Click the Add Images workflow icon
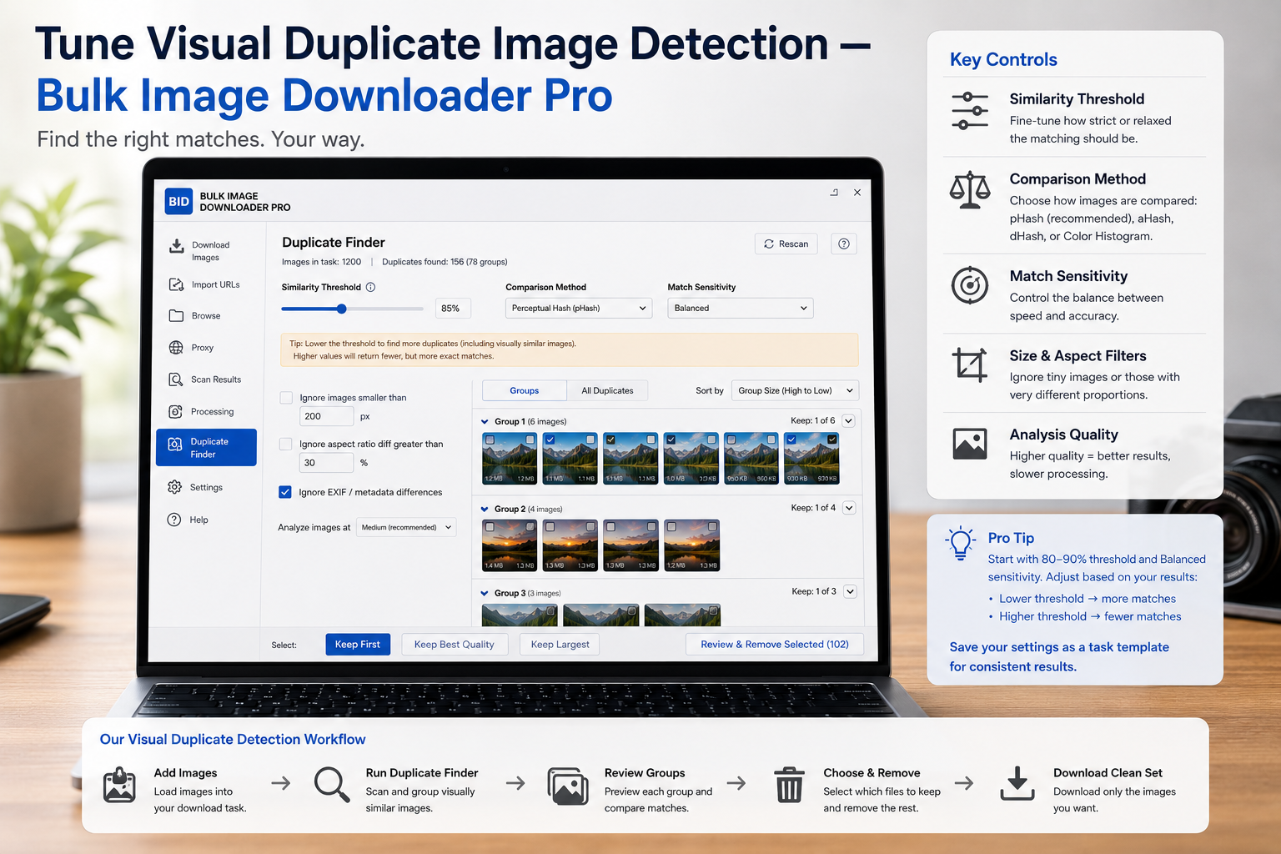 coord(119,785)
